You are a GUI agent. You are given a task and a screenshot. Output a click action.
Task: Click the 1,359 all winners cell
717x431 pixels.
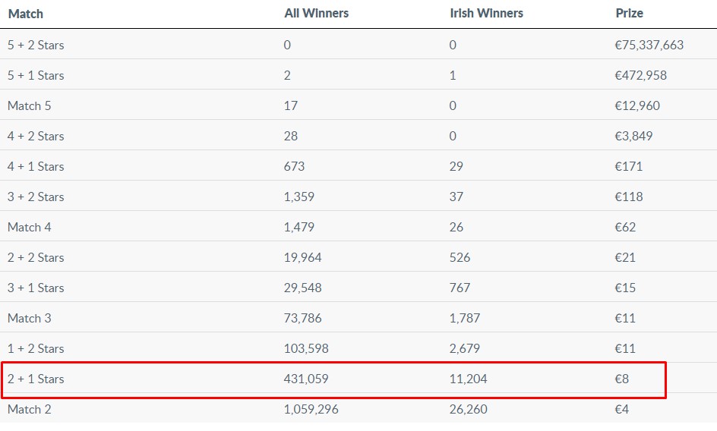point(298,197)
